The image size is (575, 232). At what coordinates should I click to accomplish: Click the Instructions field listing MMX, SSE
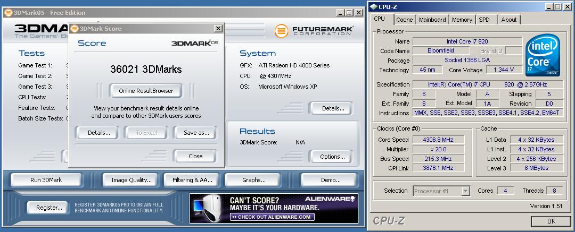coord(488,113)
